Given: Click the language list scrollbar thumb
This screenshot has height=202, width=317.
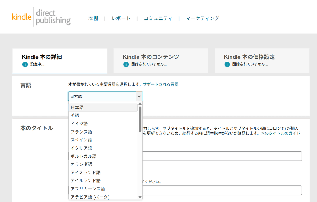Looking at the screenshot, I should 140,119.
